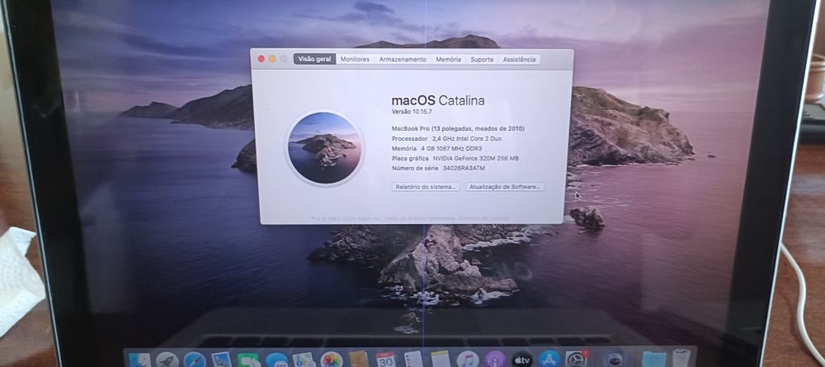Open Photos colorful flower icon
The image size is (825, 367).
(x=332, y=360)
